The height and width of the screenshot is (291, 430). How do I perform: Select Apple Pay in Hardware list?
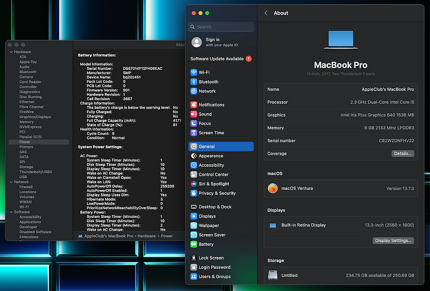click(28, 62)
